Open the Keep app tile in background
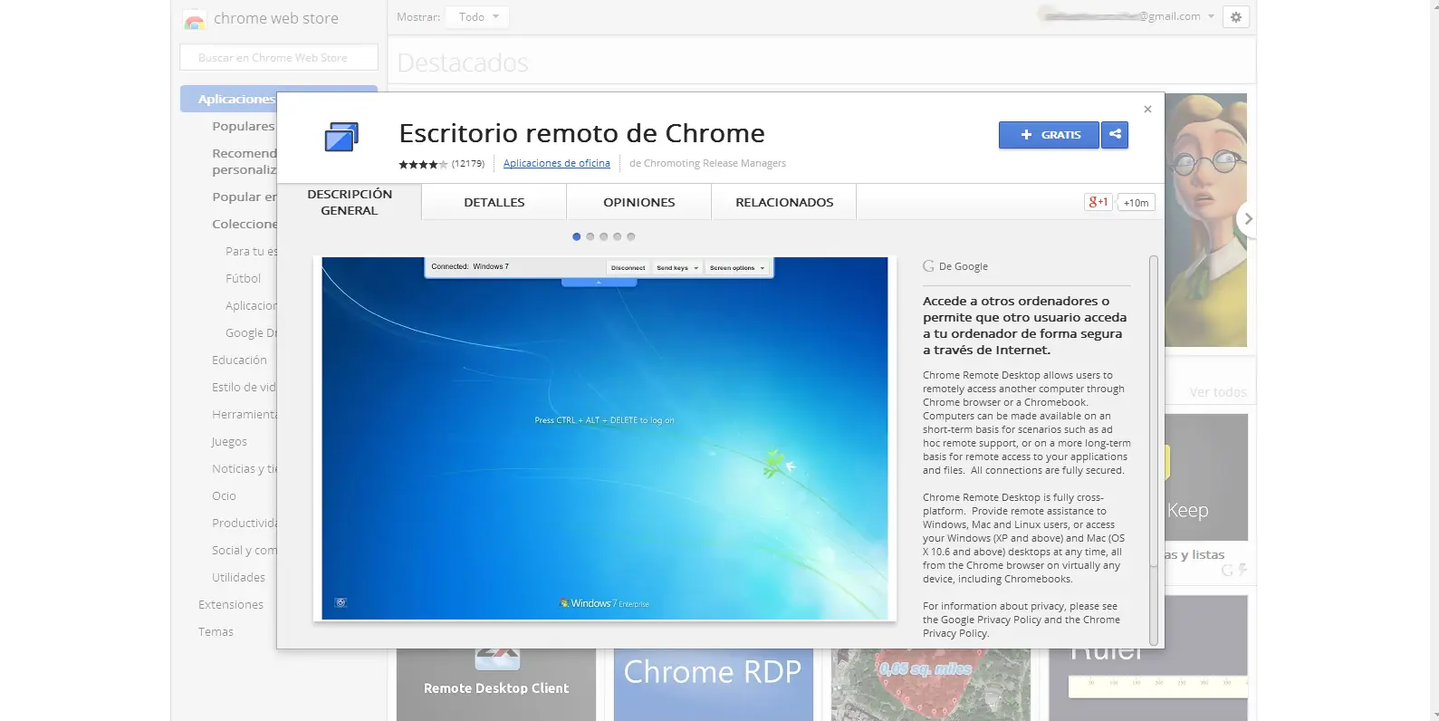 pyautogui.click(x=1206, y=477)
